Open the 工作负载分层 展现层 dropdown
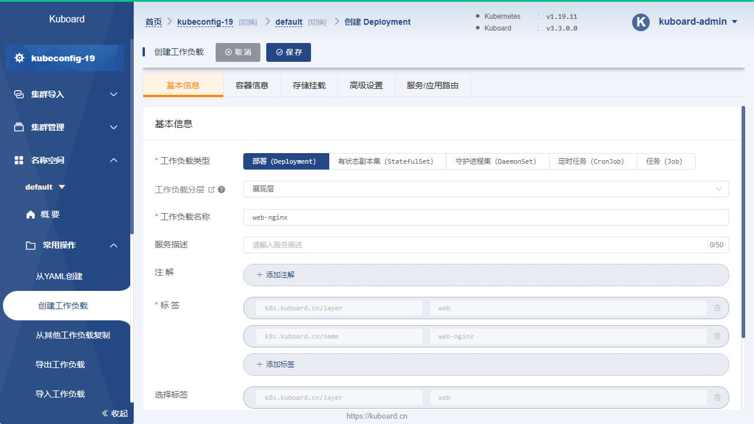754x424 pixels. pos(486,189)
